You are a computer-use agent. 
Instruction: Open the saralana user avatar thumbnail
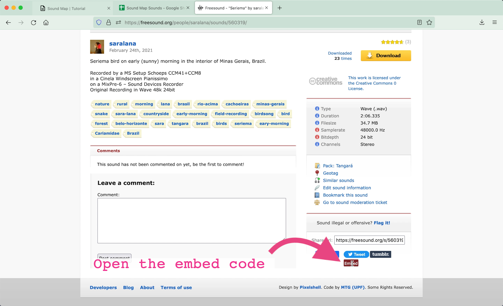(97, 47)
